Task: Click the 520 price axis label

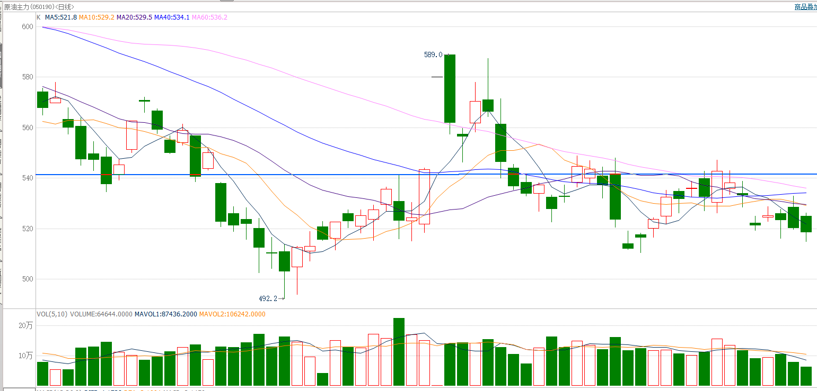Action: click(28, 229)
